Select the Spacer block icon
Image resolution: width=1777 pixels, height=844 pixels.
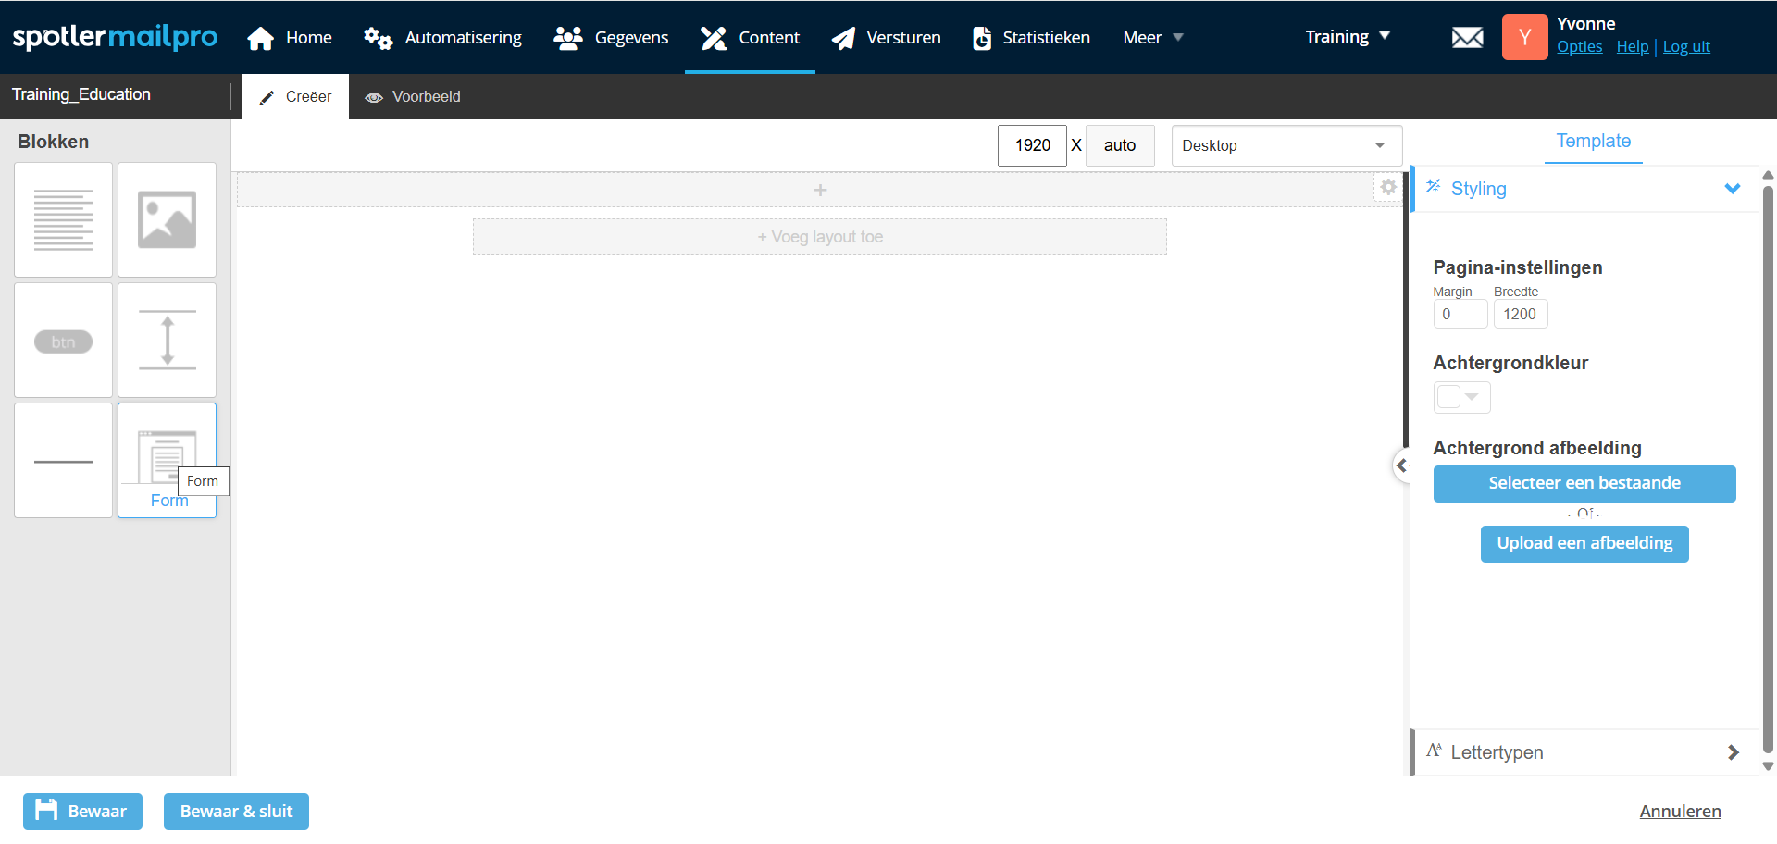coord(167,340)
